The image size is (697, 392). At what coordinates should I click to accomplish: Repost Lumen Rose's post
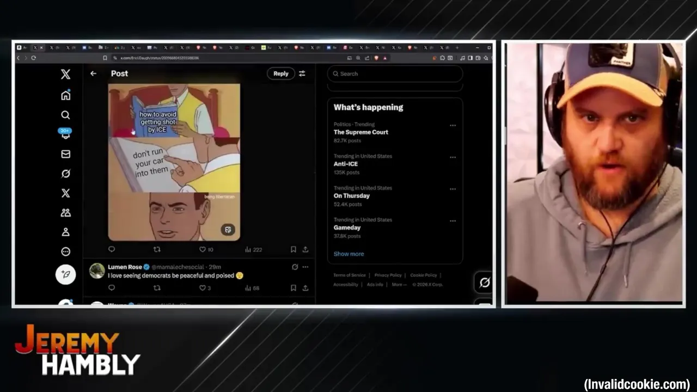[157, 288]
